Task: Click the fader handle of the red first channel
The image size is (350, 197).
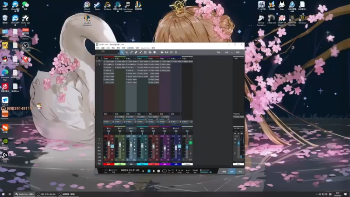Action: point(108,144)
